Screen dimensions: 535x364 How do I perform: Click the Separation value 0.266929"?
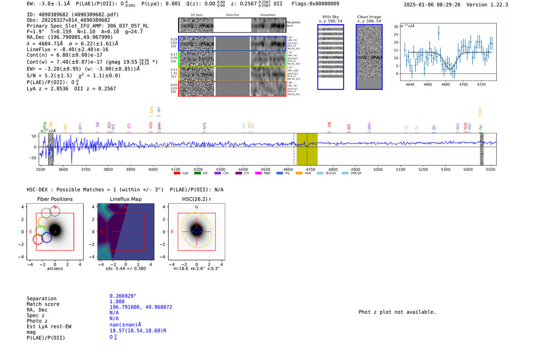(x=123, y=296)
